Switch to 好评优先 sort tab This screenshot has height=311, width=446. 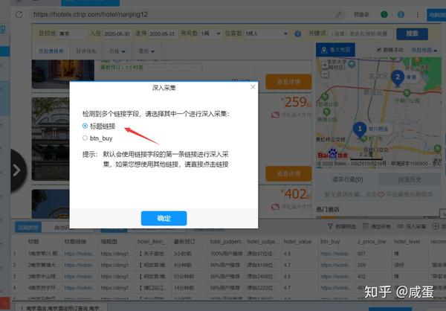(x=86, y=51)
